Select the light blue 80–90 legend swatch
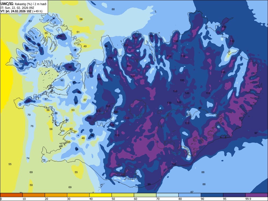Viewport: 268px width, 201px height. [189, 195]
